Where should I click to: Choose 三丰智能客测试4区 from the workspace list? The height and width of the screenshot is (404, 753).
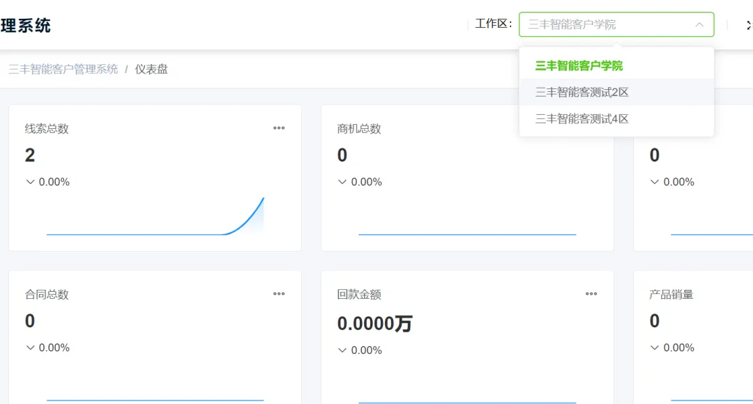(x=616, y=118)
